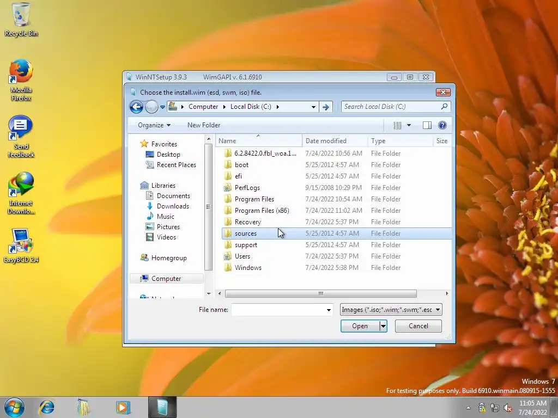558x418 pixels.
Task: Launch the EasyBCD 2.4 desktop shortcut
Action: coord(21,246)
